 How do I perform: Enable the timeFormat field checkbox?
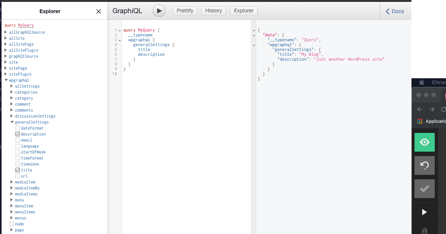[18, 158]
